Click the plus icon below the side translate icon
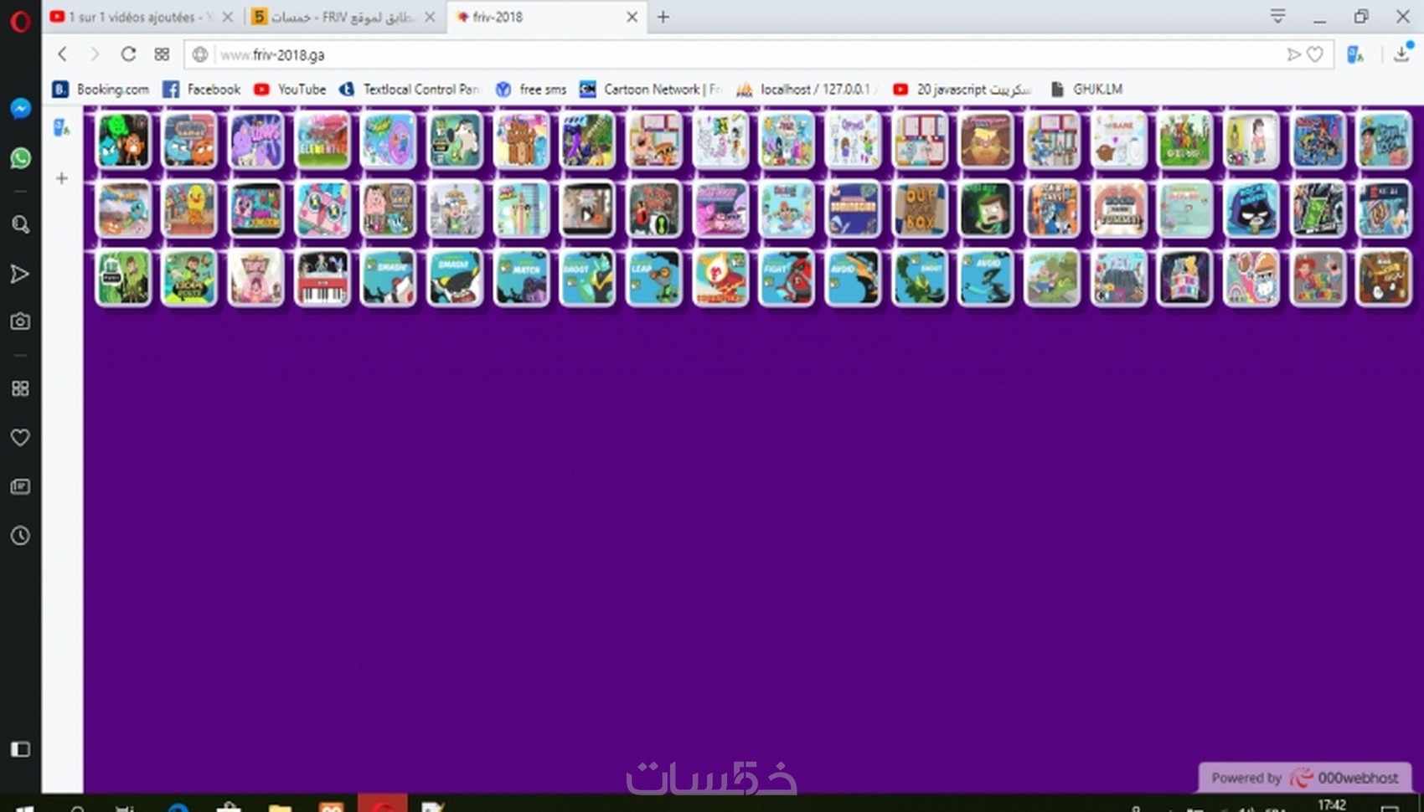The width and height of the screenshot is (1424, 812). [x=62, y=178]
